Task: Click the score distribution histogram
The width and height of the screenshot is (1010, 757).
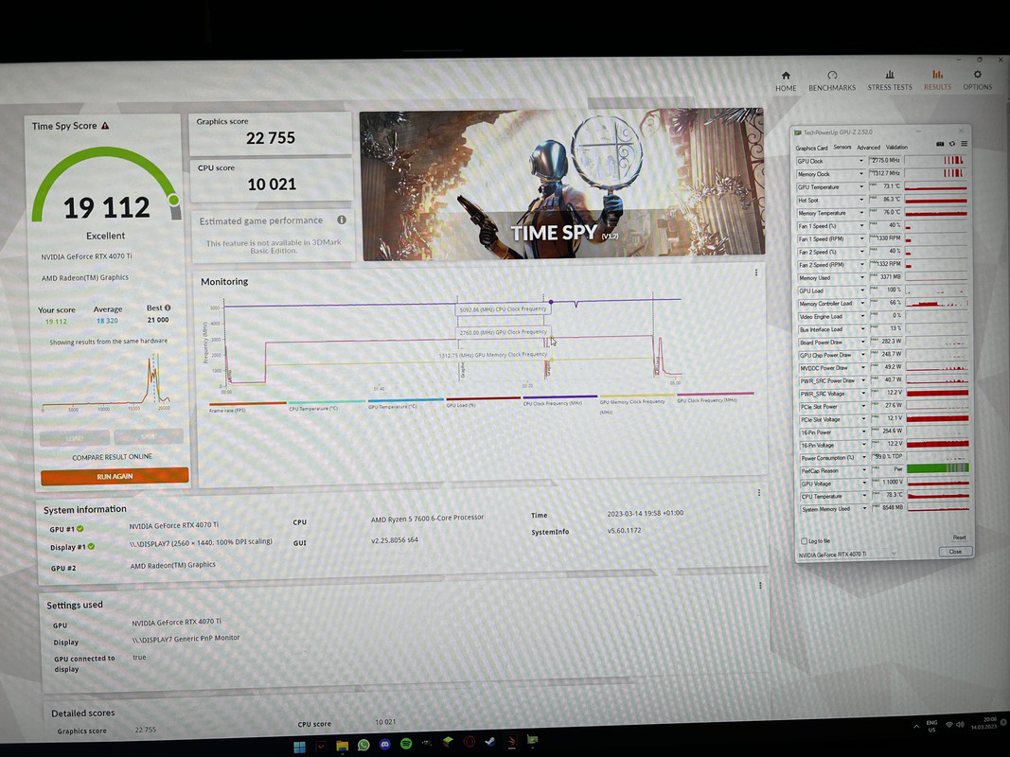Action: point(106,381)
